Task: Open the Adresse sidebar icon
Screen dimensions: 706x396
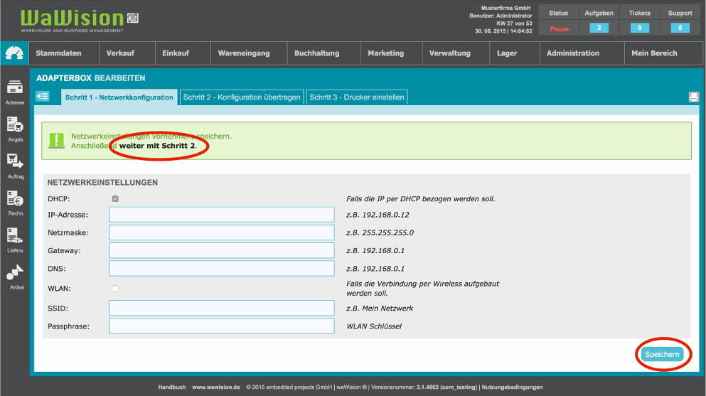Action: 15,88
